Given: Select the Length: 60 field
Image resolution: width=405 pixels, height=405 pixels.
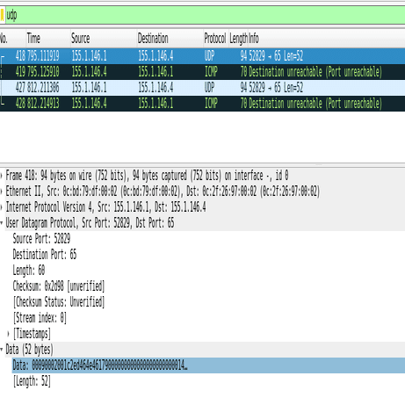Looking at the screenshot, I should pyautogui.click(x=29, y=271).
